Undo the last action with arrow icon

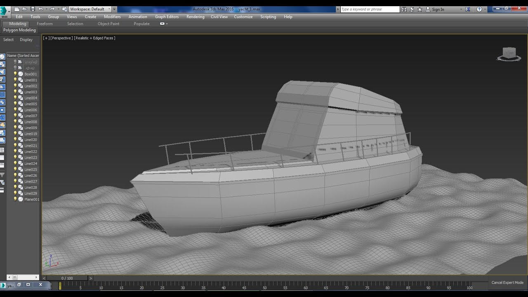pos(40,9)
